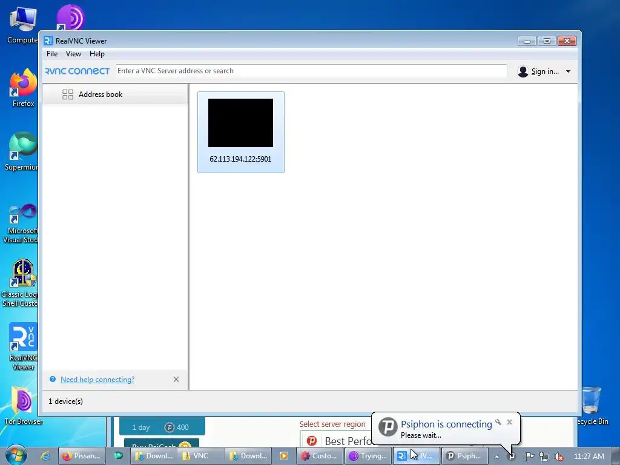Click the Address book grid icon
This screenshot has height=465, width=620.
(68, 94)
